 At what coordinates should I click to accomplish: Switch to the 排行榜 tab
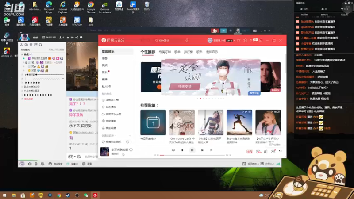(x=189, y=52)
